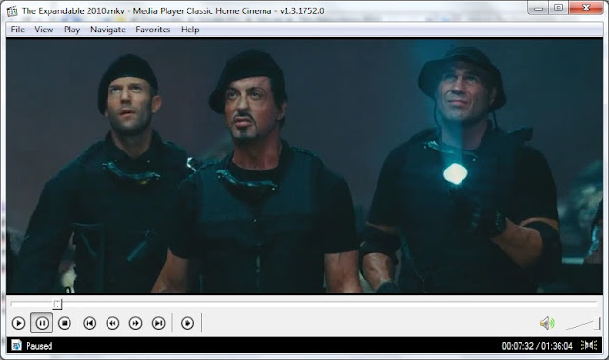This screenshot has height=360, width=609.
Task: Click the volume slider
Action: pyautogui.click(x=582, y=324)
